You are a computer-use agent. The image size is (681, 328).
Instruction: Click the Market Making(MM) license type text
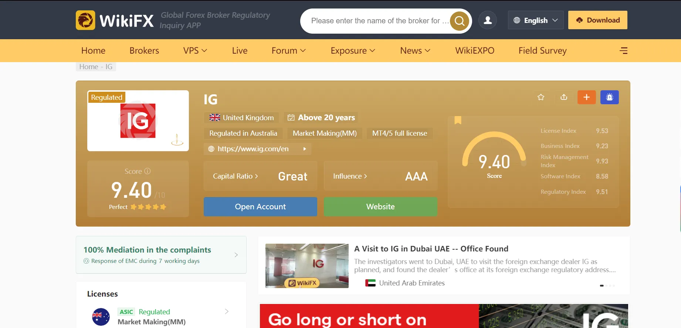[152, 322]
